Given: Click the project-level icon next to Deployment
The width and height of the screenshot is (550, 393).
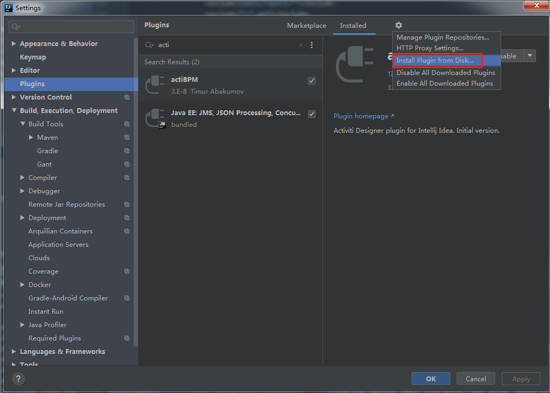Looking at the screenshot, I should point(127,218).
